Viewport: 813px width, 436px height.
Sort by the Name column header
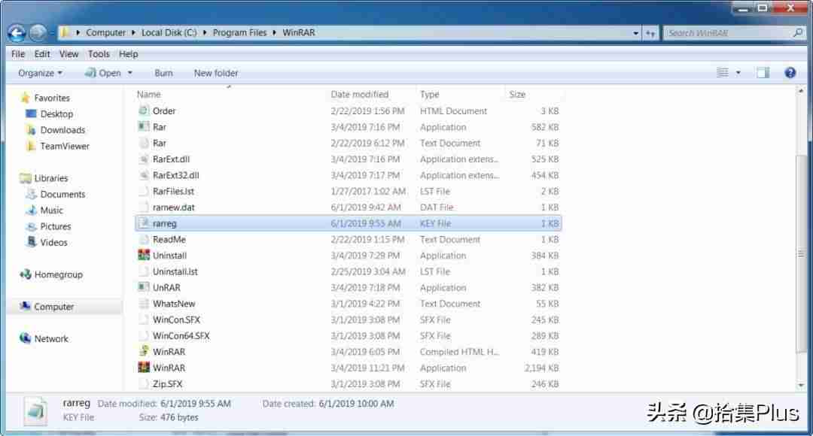pyautogui.click(x=149, y=94)
